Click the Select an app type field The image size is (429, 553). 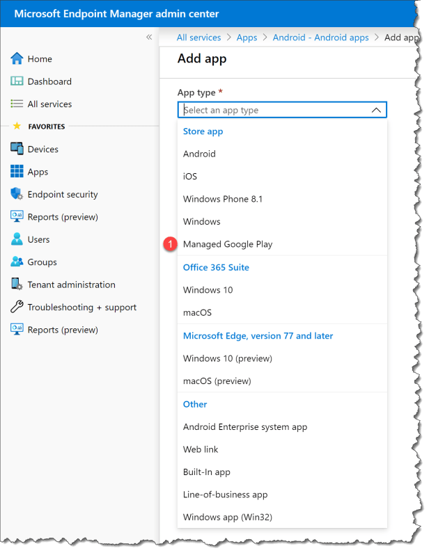(282, 110)
